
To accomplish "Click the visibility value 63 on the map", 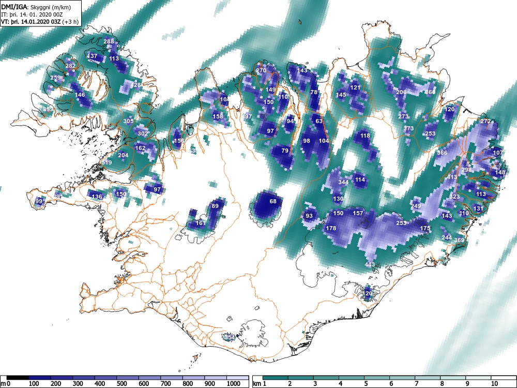I will coord(319,121).
